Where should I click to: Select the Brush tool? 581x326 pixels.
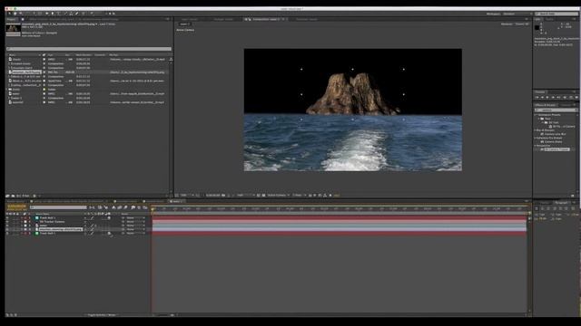tap(65, 14)
